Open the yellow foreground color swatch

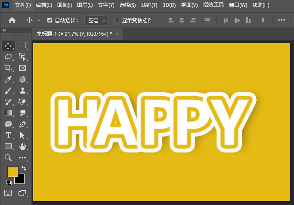tap(12, 171)
